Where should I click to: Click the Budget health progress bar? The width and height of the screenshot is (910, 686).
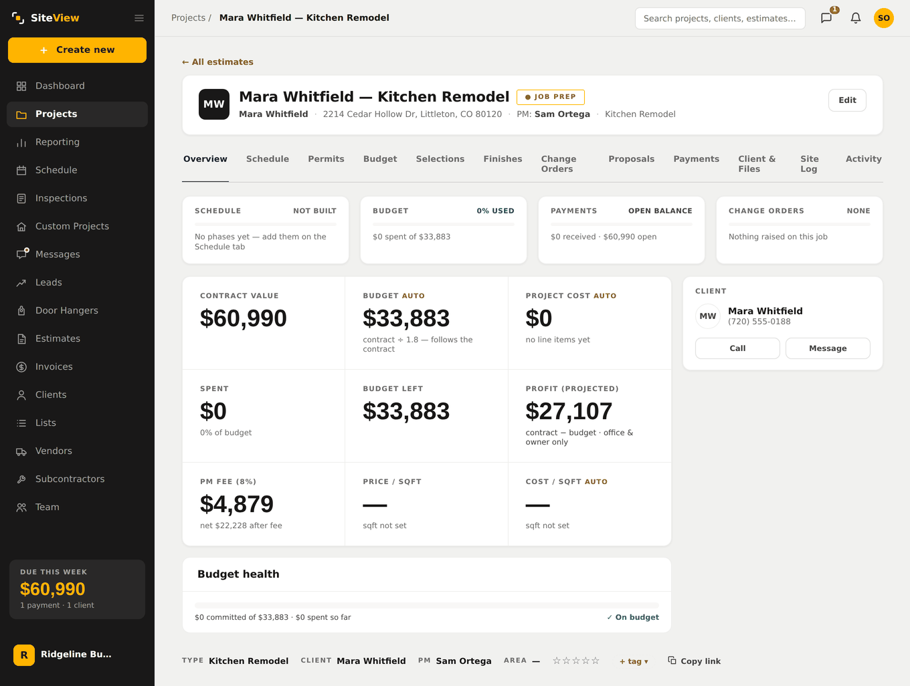pyautogui.click(x=427, y=605)
